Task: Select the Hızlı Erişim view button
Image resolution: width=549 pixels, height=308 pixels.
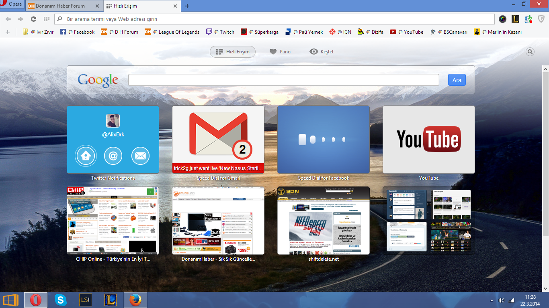Action: (233, 52)
